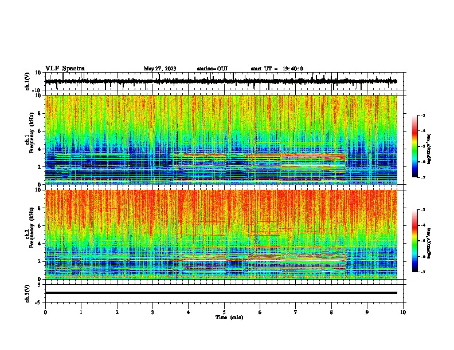Click the "-10" tick of the ch.1(V) axis
This screenshot has height=350, width=454.
coord(37,90)
